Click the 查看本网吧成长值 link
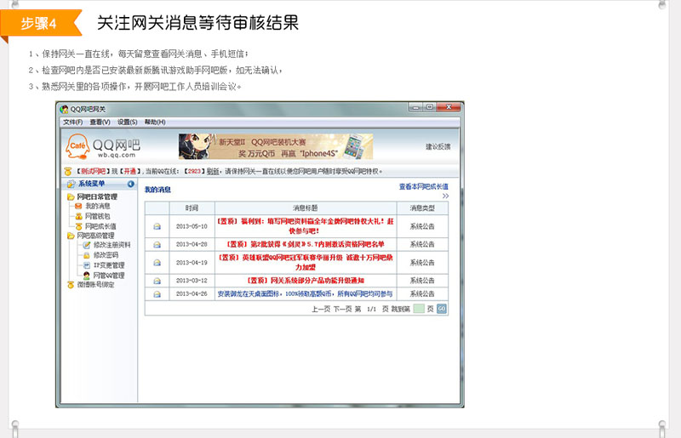This screenshot has width=681, height=438. pos(423,186)
